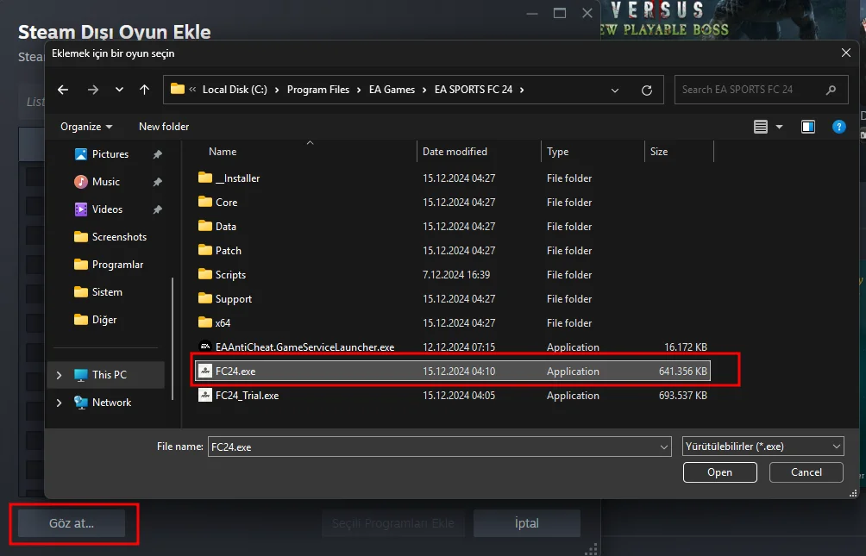Unpin Pictures using its pin icon
The height and width of the screenshot is (556, 866).
pyautogui.click(x=157, y=154)
